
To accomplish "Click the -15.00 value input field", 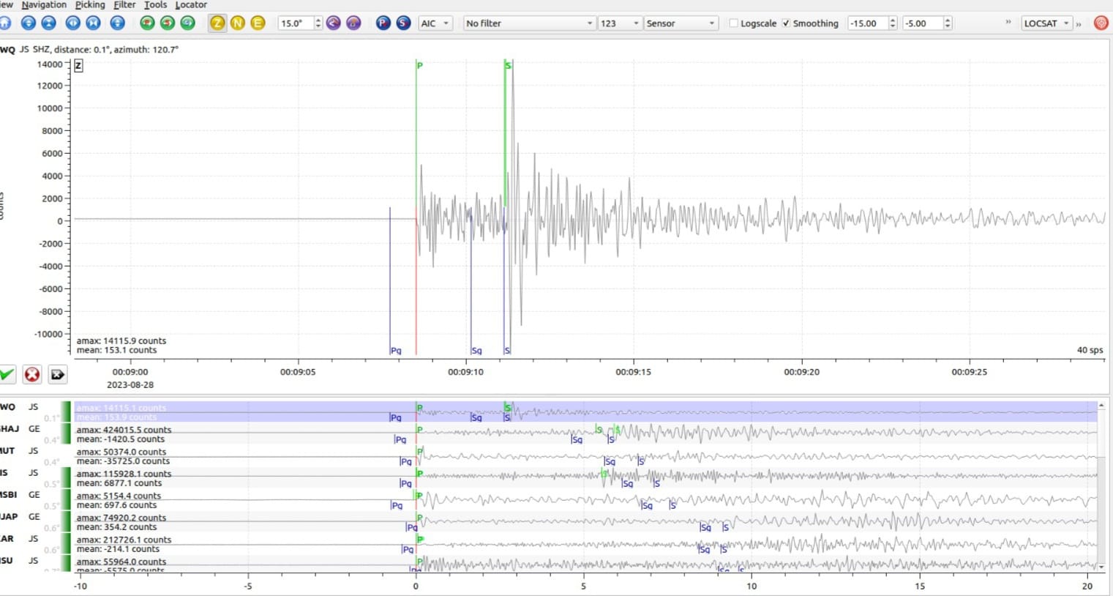I will pos(867,23).
